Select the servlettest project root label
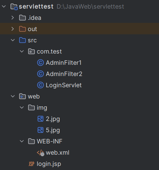The width and height of the screenshot is (159, 170). coord(36,6)
